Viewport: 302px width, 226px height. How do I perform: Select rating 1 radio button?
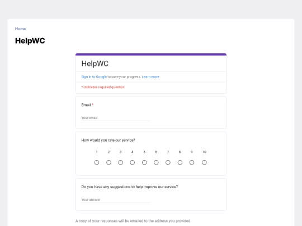coord(97,162)
